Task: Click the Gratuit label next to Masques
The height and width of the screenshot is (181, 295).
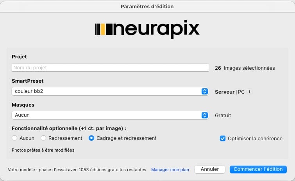Action: coord(223,115)
